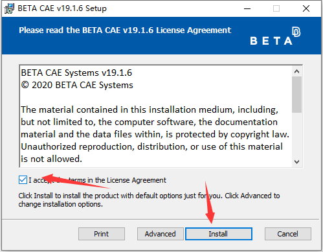This screenshot has width=323, height=252.
Task: Click the 'I accept the terms in the License Agreement' label
Action: coord(98,180)
